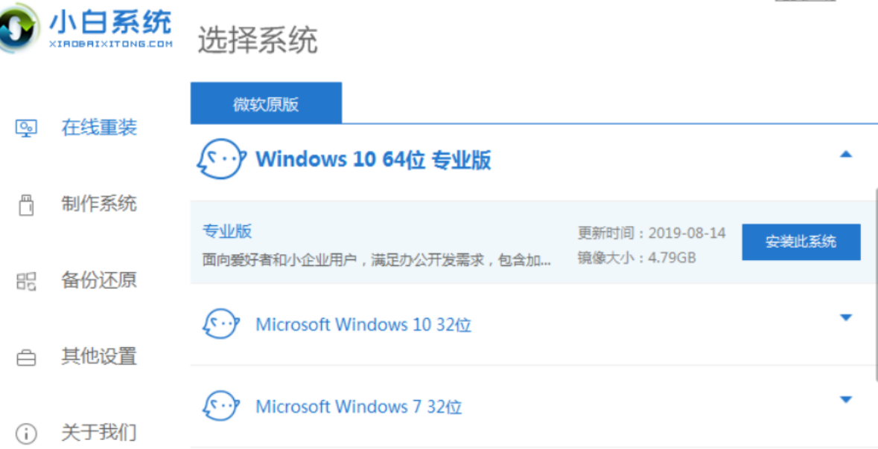Select the 微软原版 tab
This screenshot has height=449, width=878.
[x=266, y=103]
